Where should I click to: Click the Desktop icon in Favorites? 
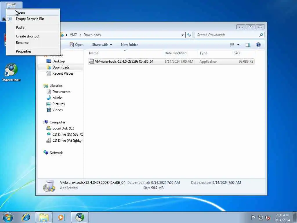tap(49, 61)
